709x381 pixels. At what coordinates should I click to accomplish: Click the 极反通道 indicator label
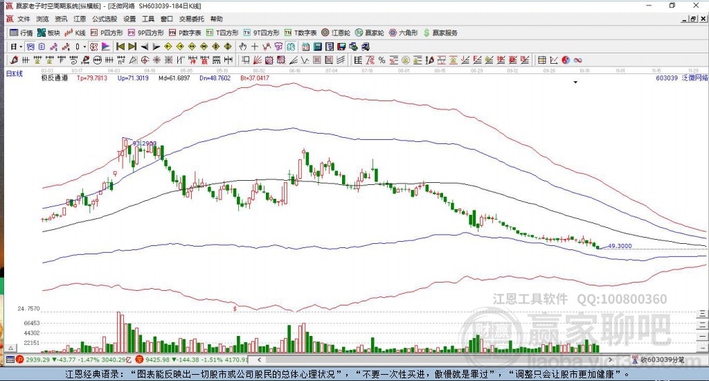click(55, 78)
